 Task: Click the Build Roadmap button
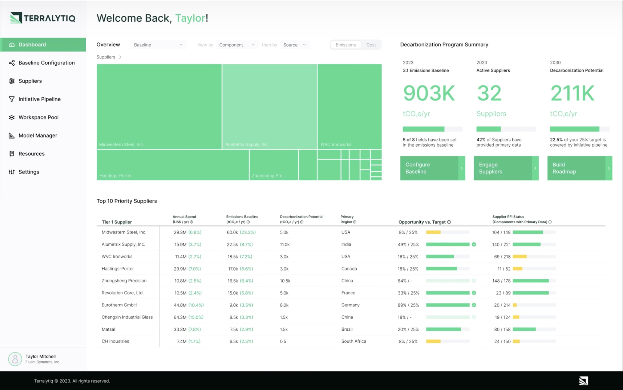tap(579, 168)
